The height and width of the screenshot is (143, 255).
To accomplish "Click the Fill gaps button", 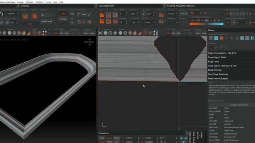I will coord(72,22).
